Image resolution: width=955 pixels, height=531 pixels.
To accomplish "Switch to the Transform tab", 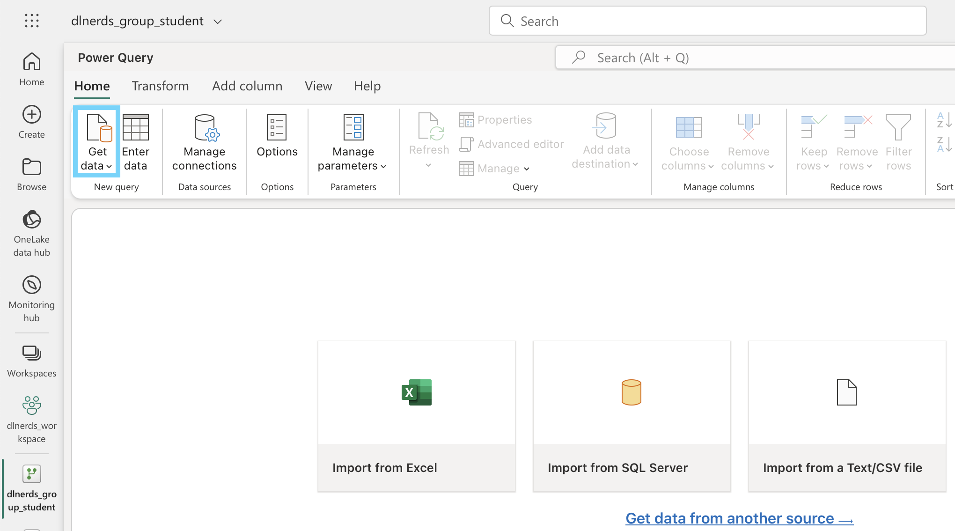I will coord(160,86).
